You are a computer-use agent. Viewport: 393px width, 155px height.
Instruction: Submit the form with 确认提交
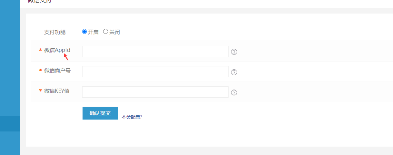point(100,113)
